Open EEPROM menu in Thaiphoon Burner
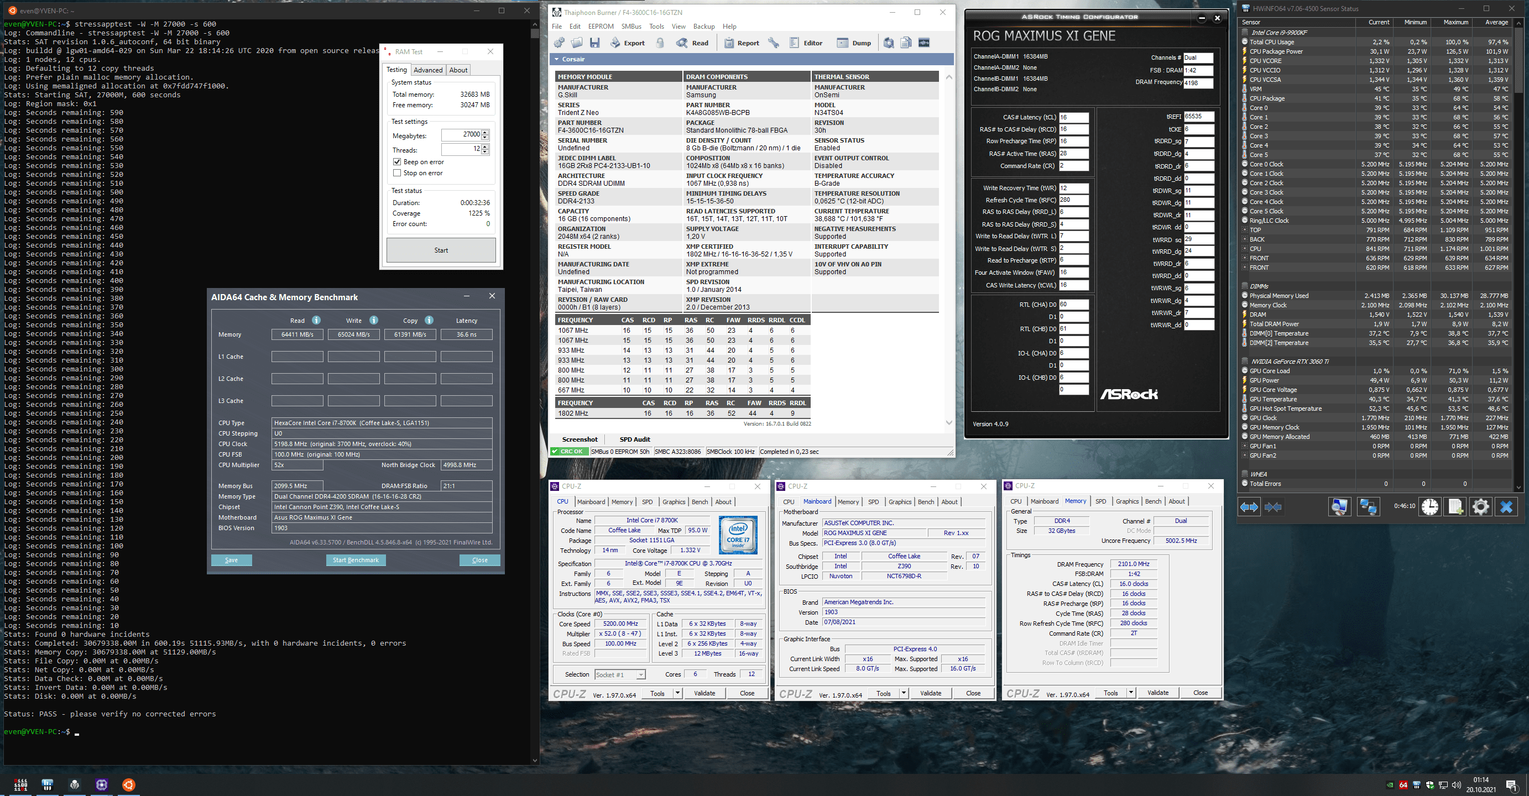Image resolution: width=1529 pixels, height=796 pixels. point(601,27)
